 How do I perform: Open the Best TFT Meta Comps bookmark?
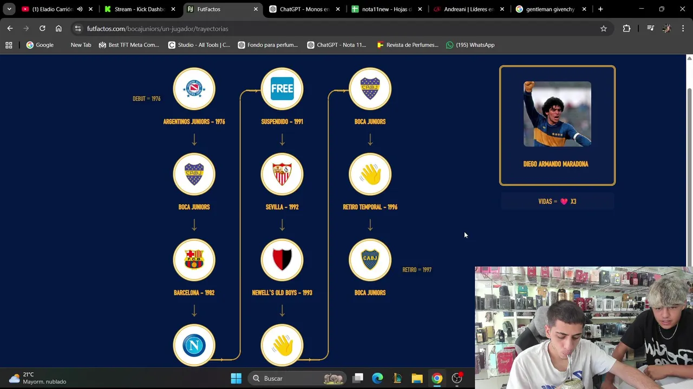click(129, 45)
